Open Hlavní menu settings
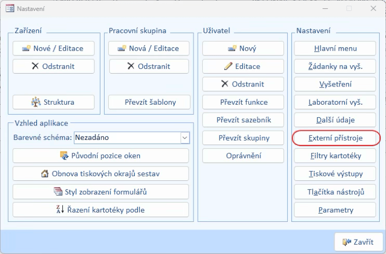 335,48
